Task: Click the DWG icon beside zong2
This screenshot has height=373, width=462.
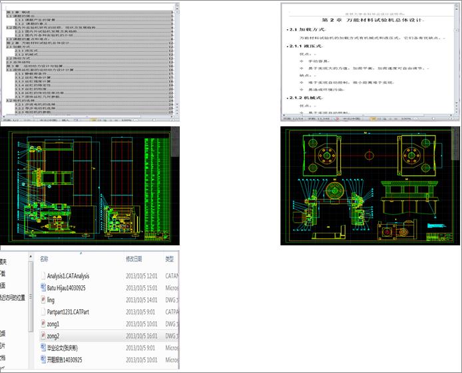Action: [x=43, y=336]
